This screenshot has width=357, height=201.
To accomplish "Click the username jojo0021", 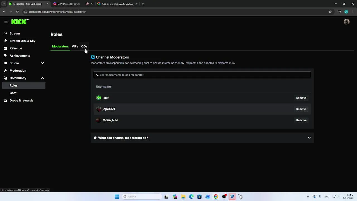I will pyautogui.click(x=108, y=109).
